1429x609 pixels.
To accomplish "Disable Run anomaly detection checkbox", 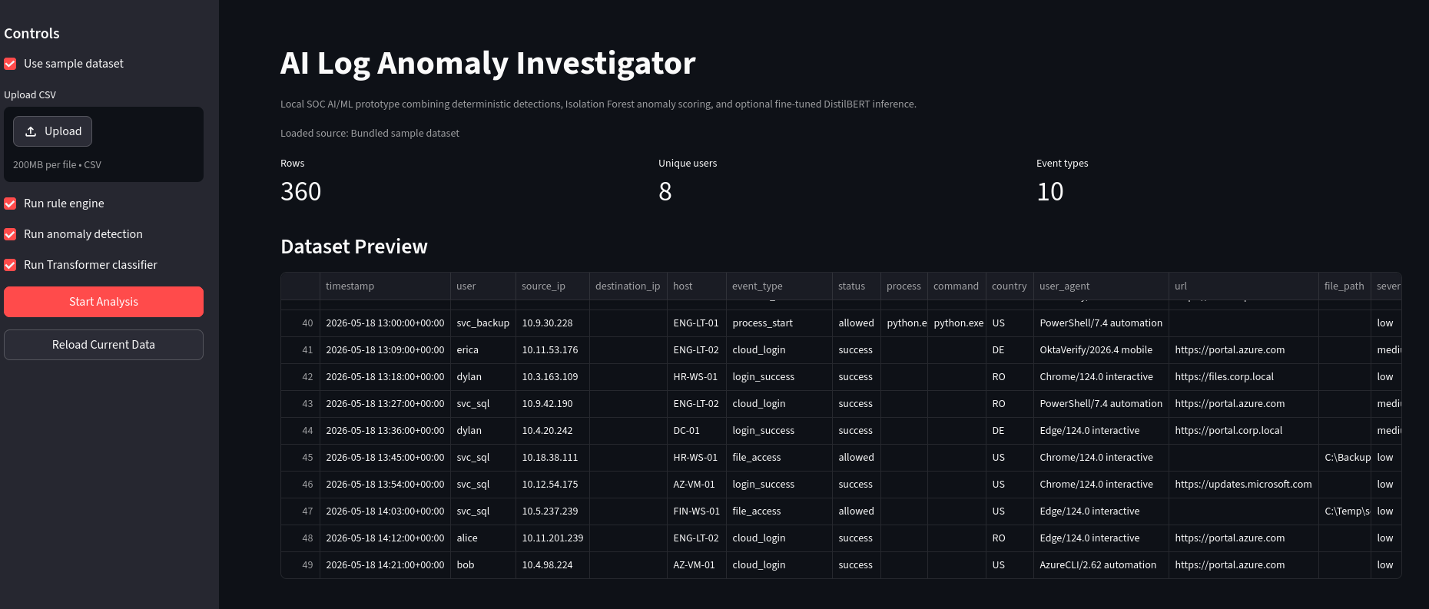I will (x=10, y=234).
